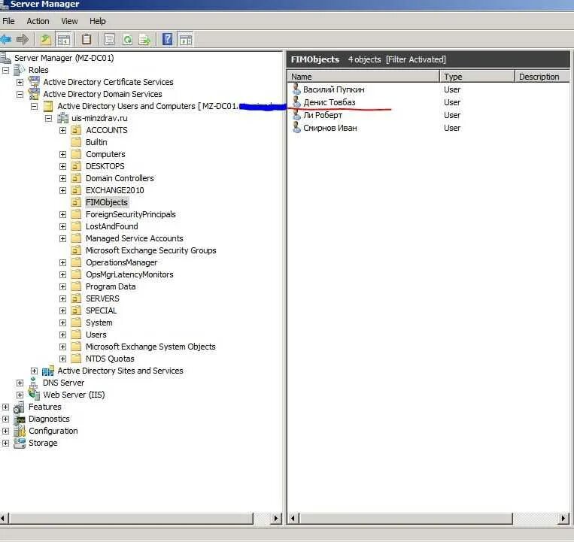
Task: Toggle Show/Hide Action Pane icon
Action: point(186,40)
